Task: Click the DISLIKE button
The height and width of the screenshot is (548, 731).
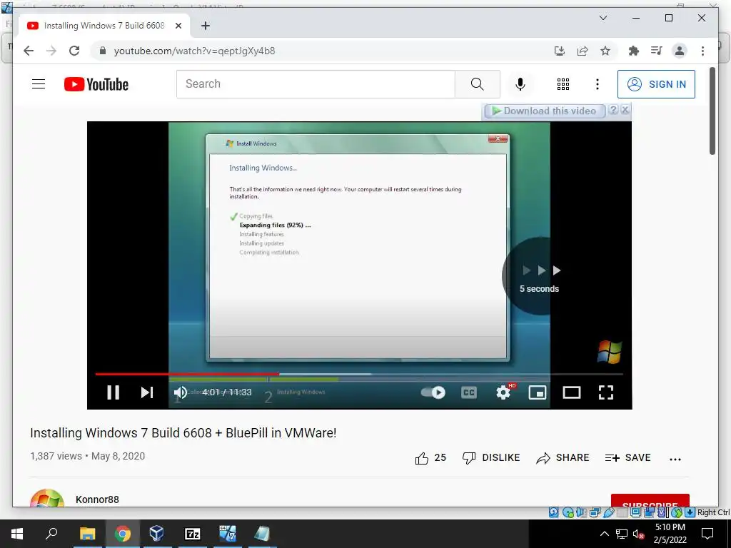Action: tap(491, 458)
